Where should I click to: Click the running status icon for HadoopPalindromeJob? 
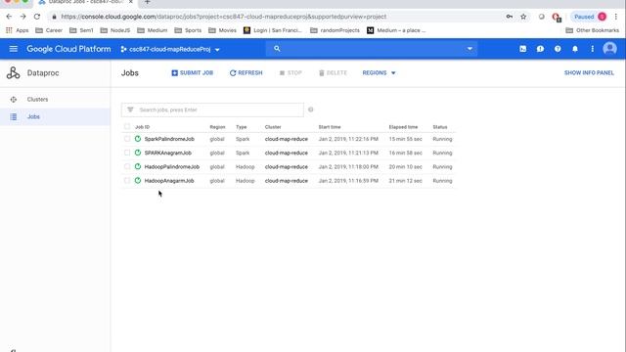point(138,167)
